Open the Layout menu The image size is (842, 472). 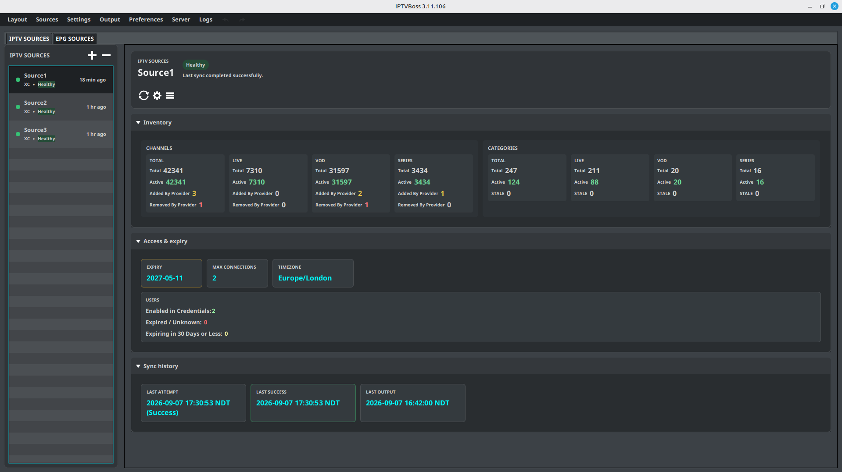pos(17,19)
